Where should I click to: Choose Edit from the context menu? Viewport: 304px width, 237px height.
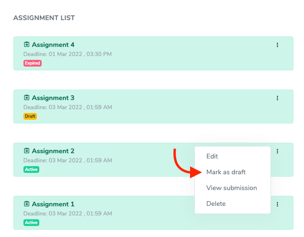tap(212, 156)
